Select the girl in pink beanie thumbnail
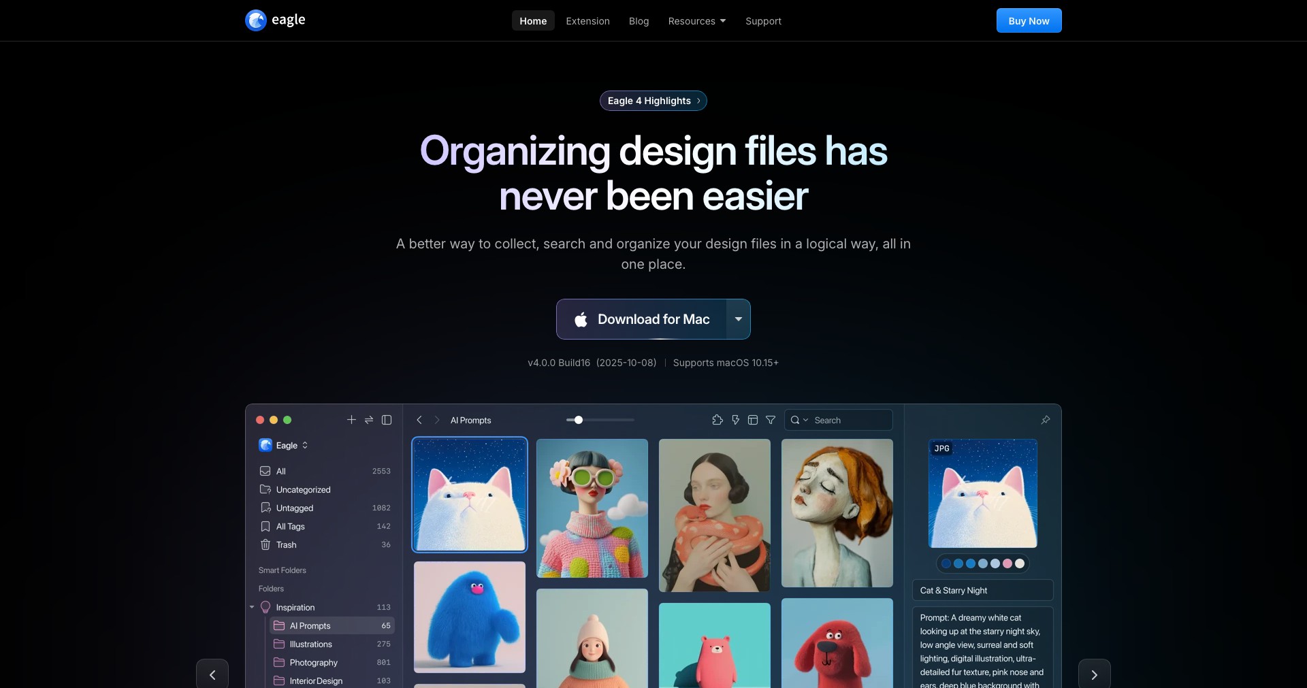 click(x=592, y=638)
